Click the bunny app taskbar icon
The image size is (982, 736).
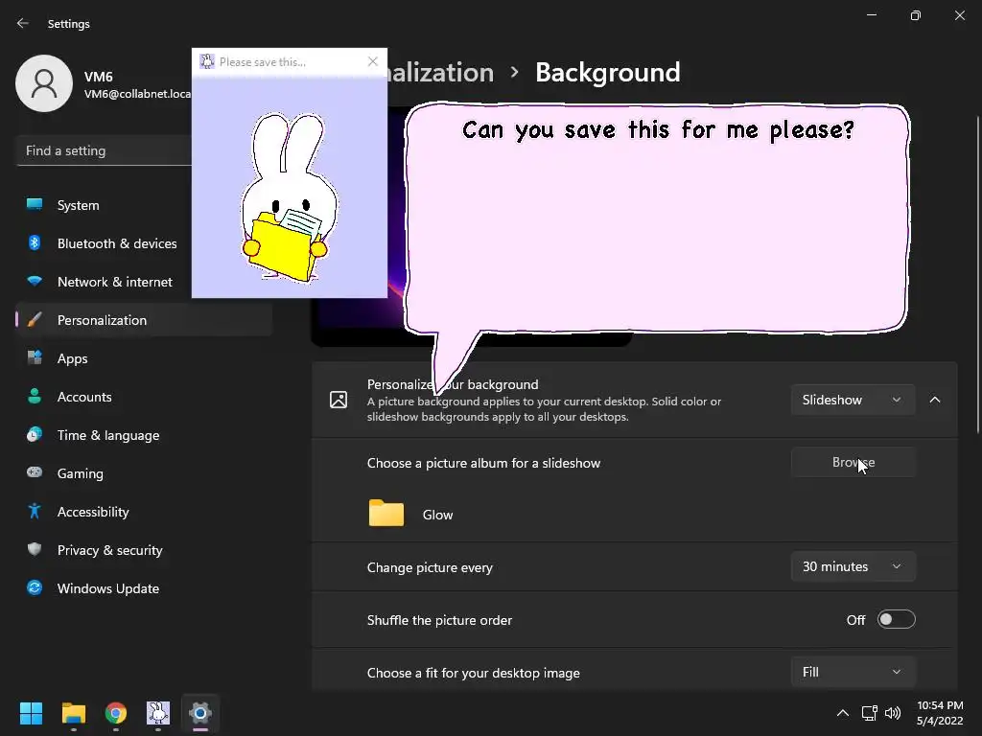point(158,712)
